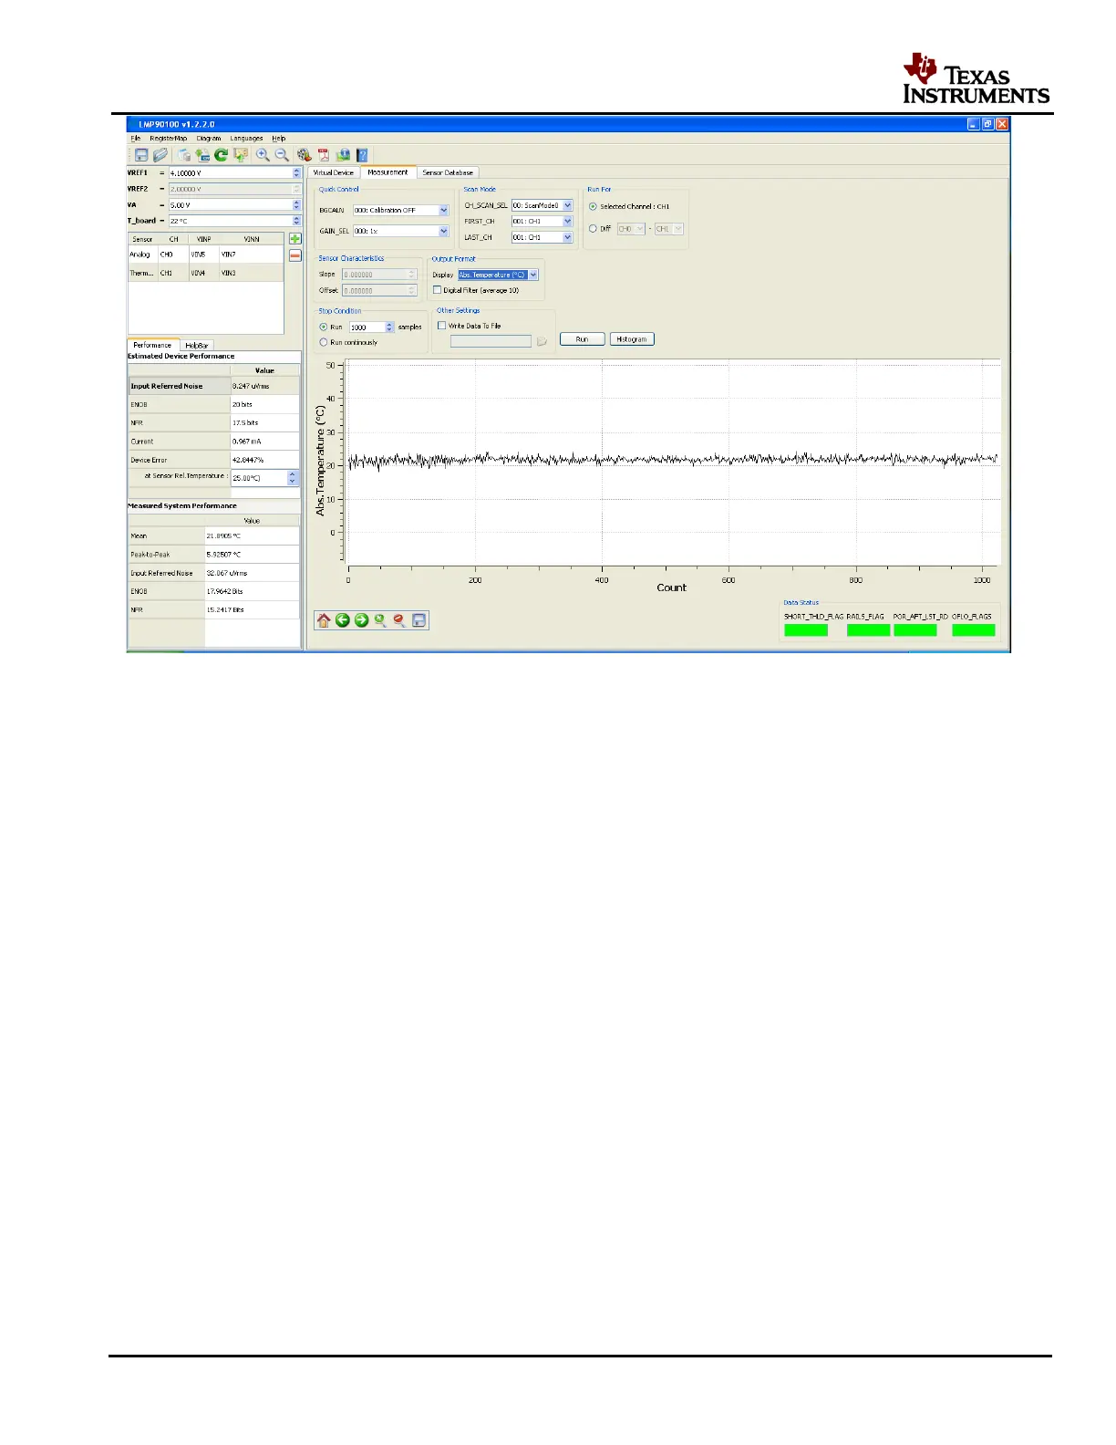Open the Display Abs. Temperature dropdown

(533, 275)
